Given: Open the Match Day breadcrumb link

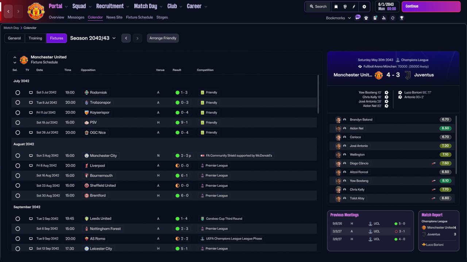Looking at the screenshot, I should click(11, 28).
